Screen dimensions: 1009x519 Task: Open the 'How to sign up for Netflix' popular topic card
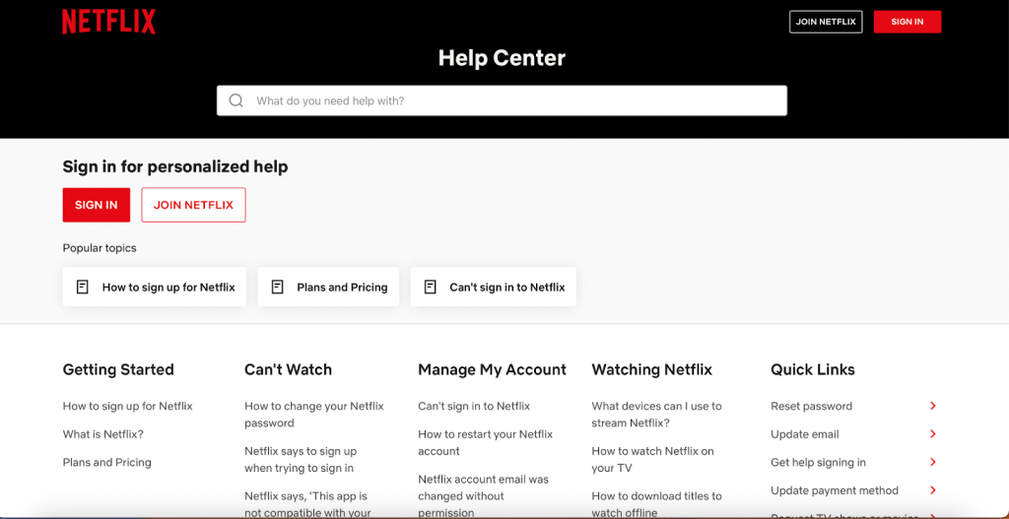155,287
